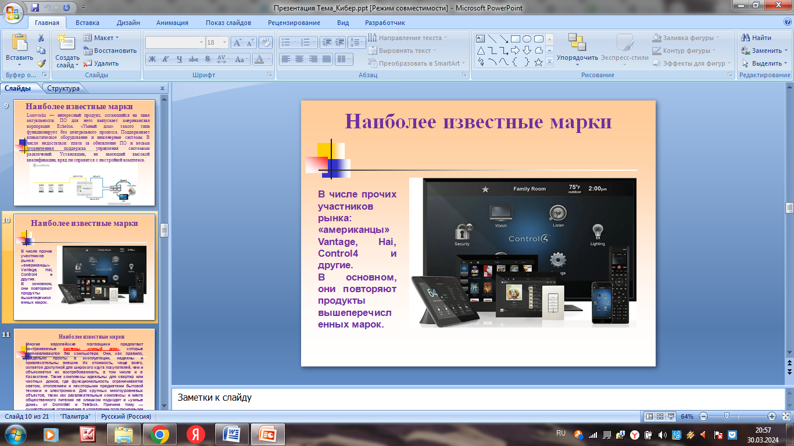
Task: Toggle italic formatting (К)
Action: 166,59
